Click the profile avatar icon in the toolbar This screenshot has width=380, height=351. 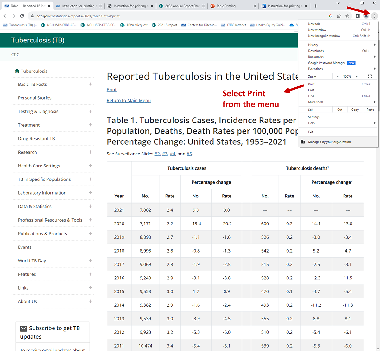point(366,16)
